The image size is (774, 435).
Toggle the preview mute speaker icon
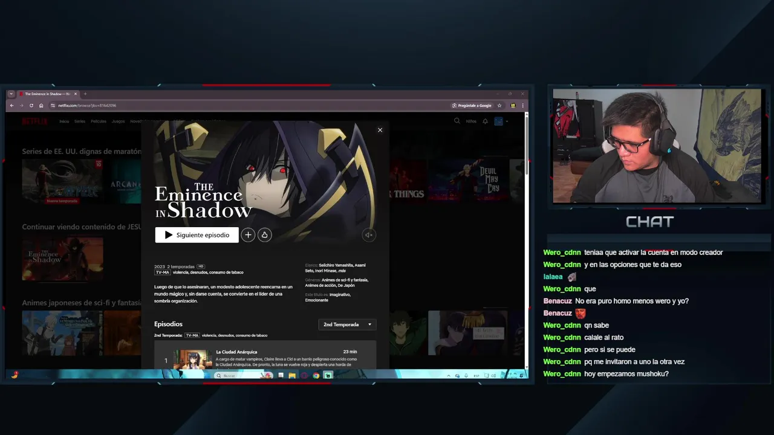pyautogui.click(x=369, y=235)
